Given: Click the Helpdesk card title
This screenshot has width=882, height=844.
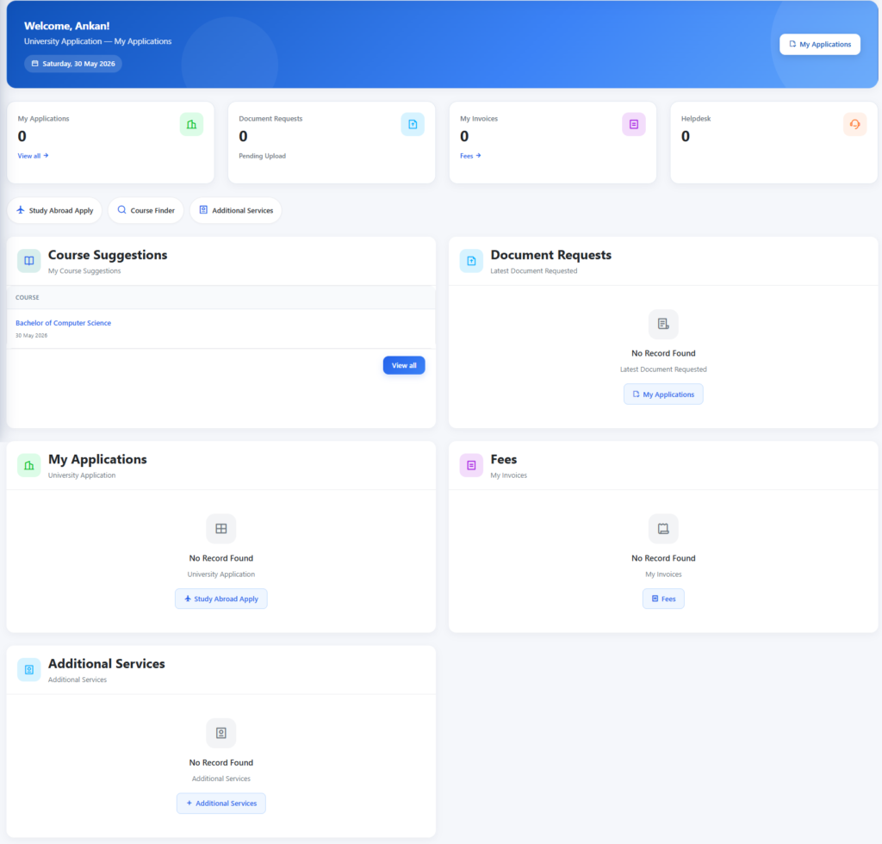Looking at the screenshot, I should (696, 119).
